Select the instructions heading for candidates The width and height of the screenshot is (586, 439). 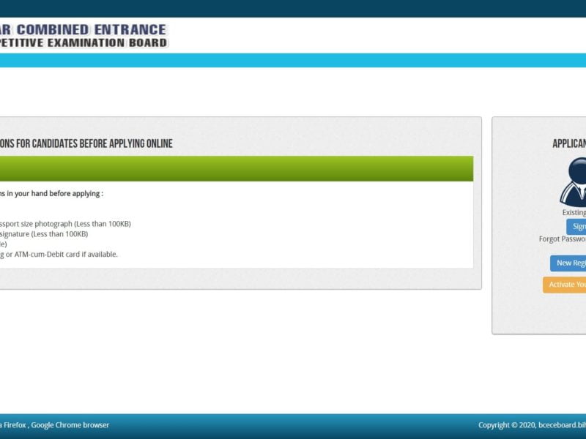click(x=86, y=145)
